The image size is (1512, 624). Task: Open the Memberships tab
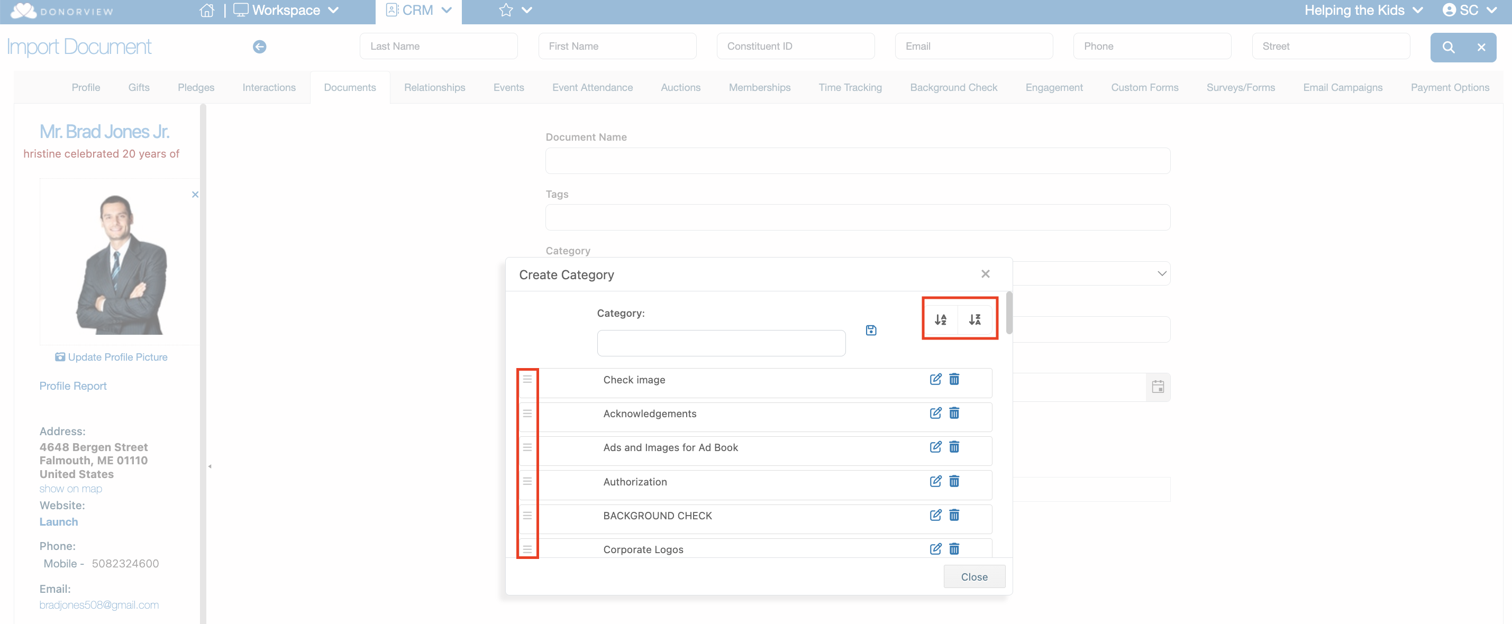[x=759, y=87]
